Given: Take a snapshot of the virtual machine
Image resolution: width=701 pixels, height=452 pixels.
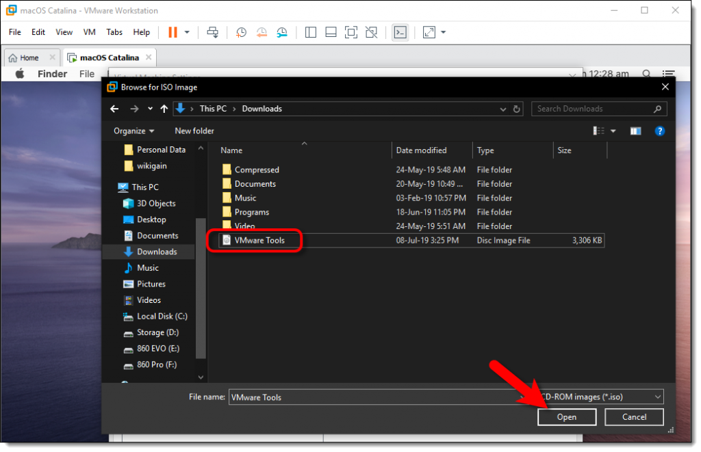Looking at the screenshot, I should tap(241, 31).
